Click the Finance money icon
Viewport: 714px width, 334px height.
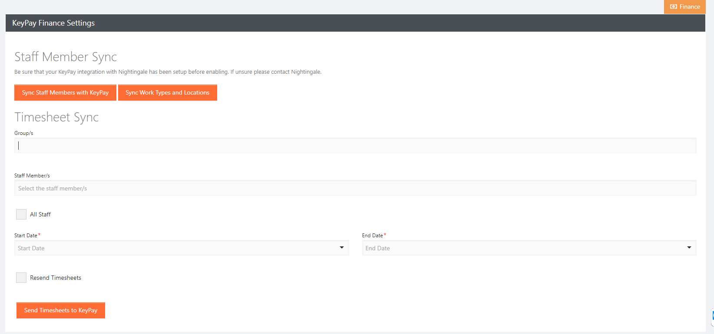coord(674,7)
